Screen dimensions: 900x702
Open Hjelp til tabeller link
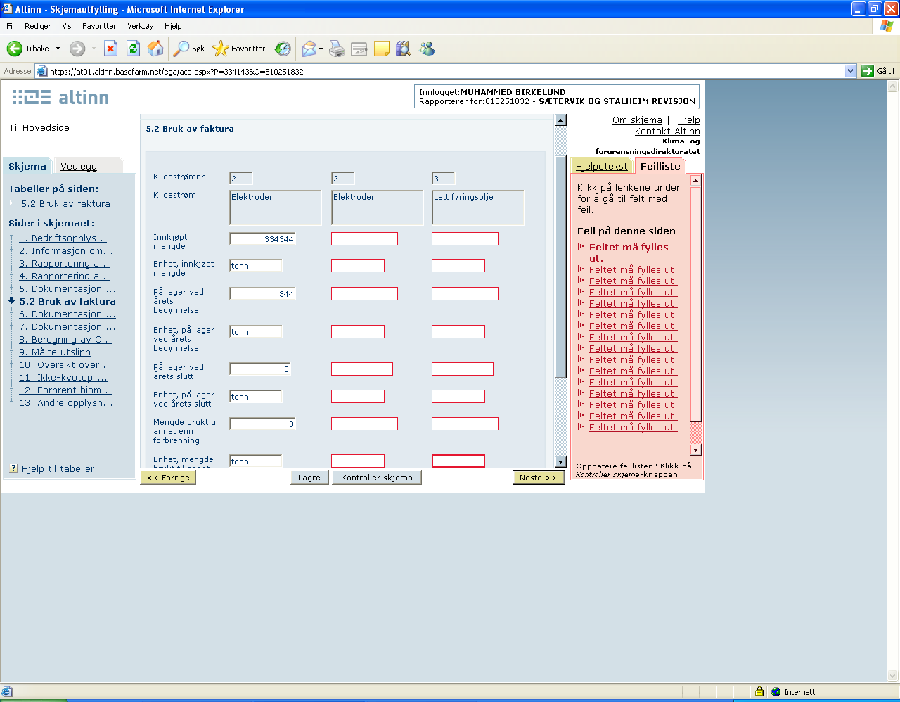point(59,468)
